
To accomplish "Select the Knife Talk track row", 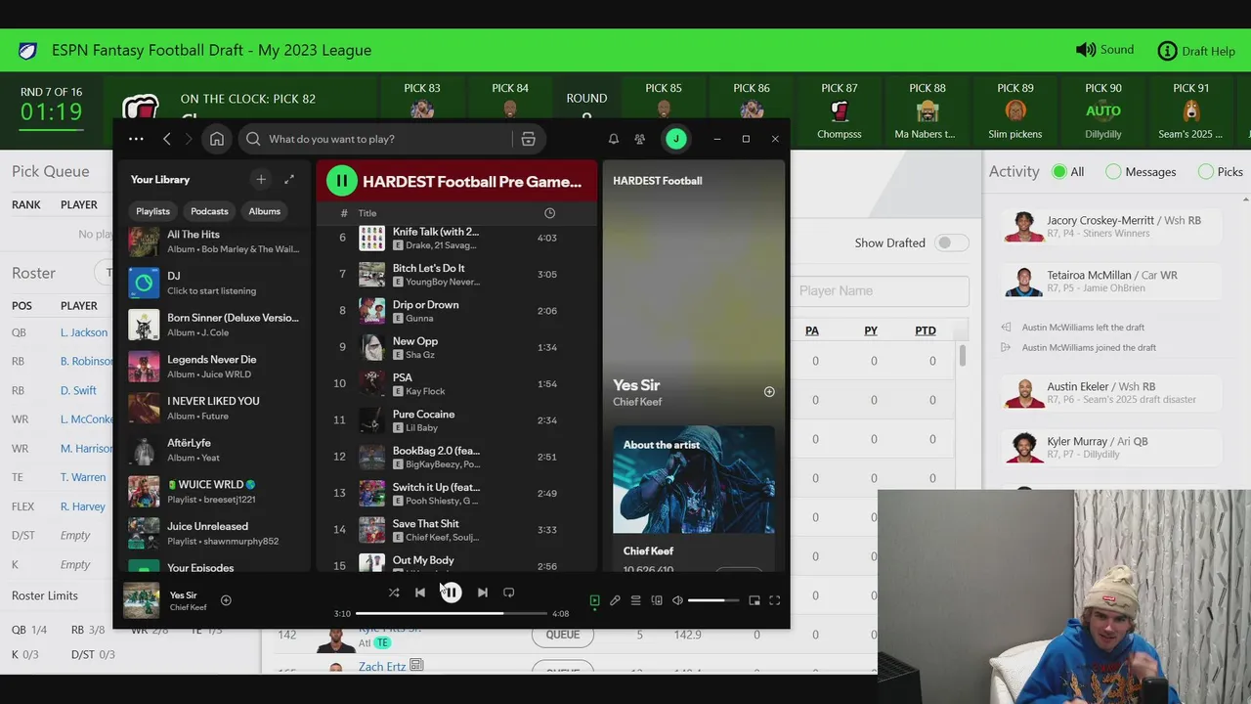I will 456,238.
